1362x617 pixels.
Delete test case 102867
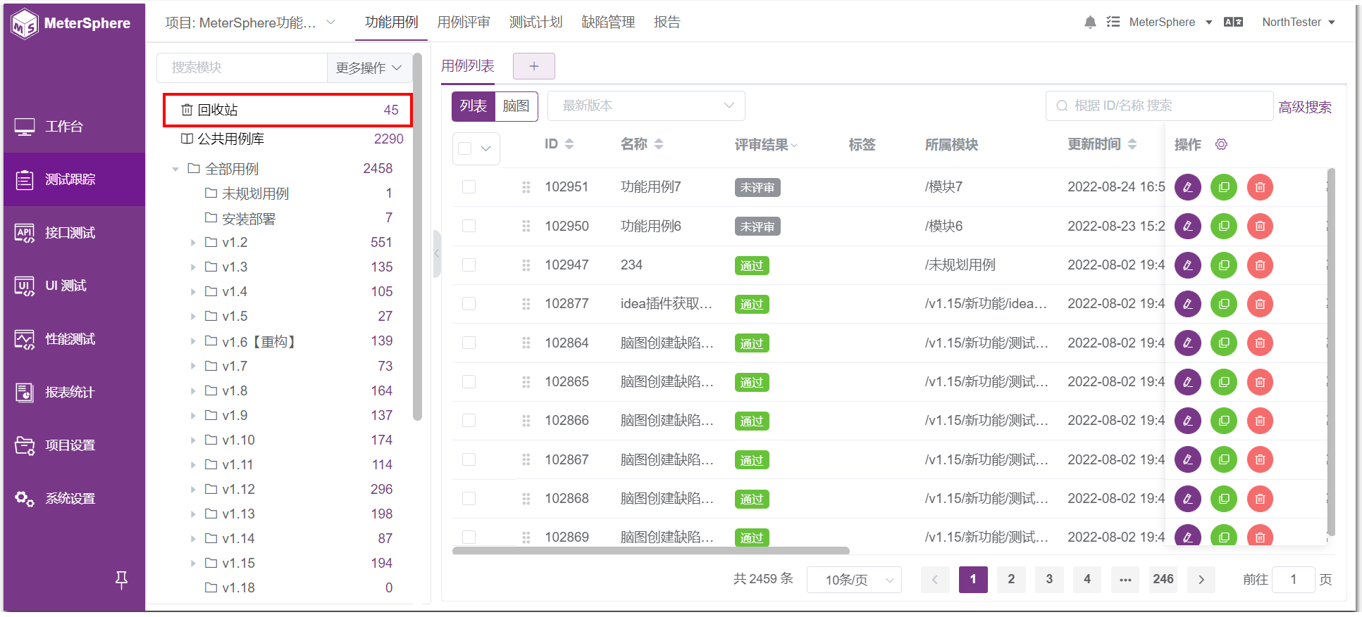(x=1260, y=459)
